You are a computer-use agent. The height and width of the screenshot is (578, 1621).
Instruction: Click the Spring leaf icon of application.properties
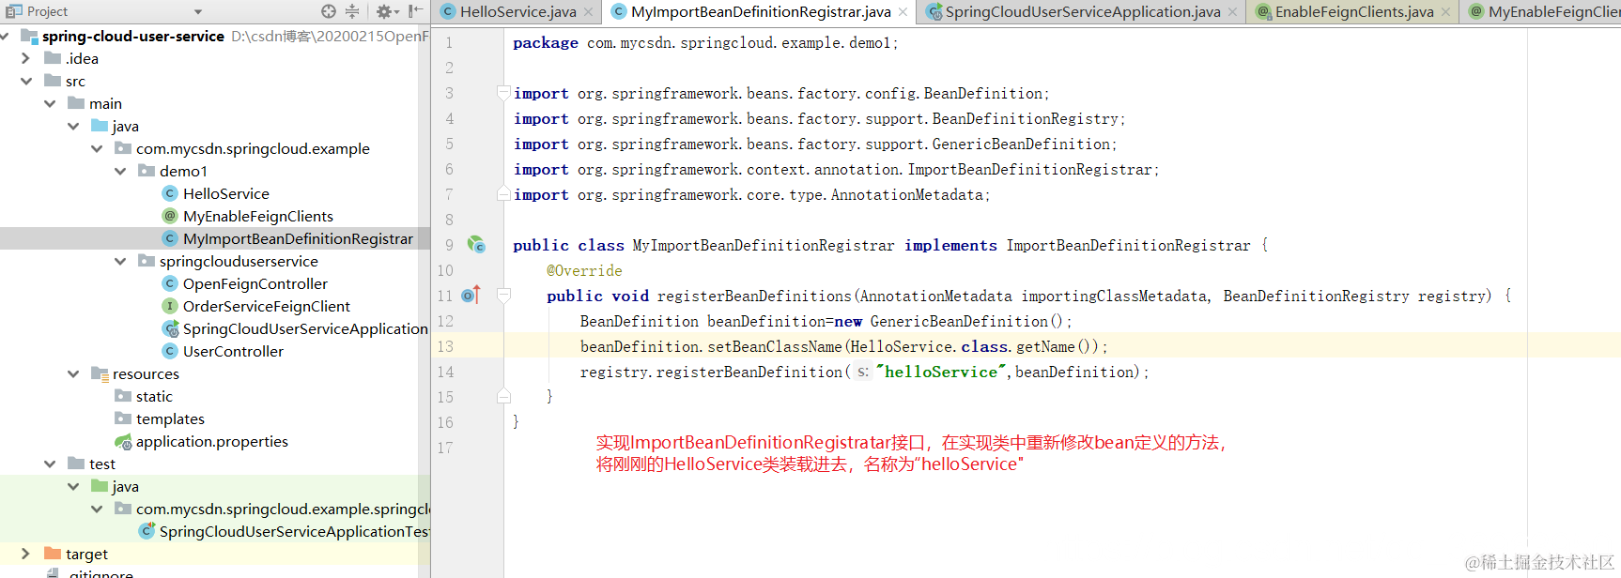click(123, 441)
